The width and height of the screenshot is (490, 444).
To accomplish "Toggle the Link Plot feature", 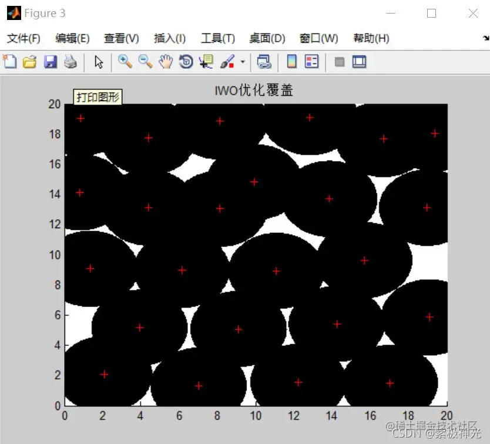I will pyautogui.click(x=264, y=62).
